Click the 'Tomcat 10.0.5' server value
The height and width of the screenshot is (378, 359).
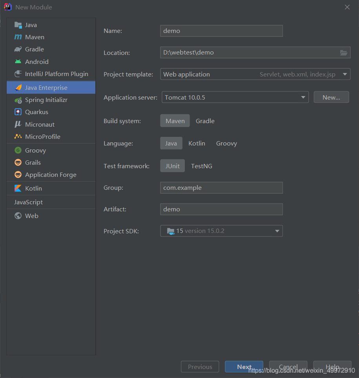point(185,97)
